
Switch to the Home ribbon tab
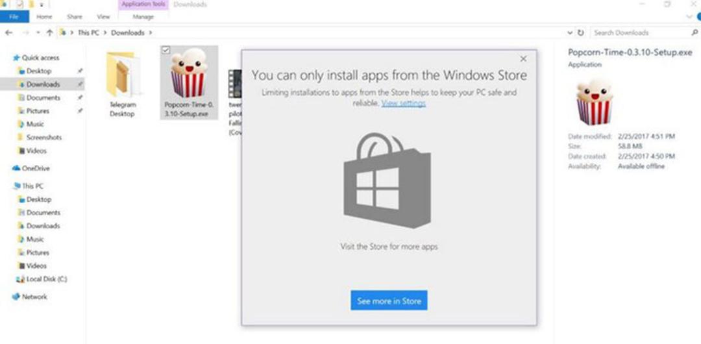tap(44, 17)
